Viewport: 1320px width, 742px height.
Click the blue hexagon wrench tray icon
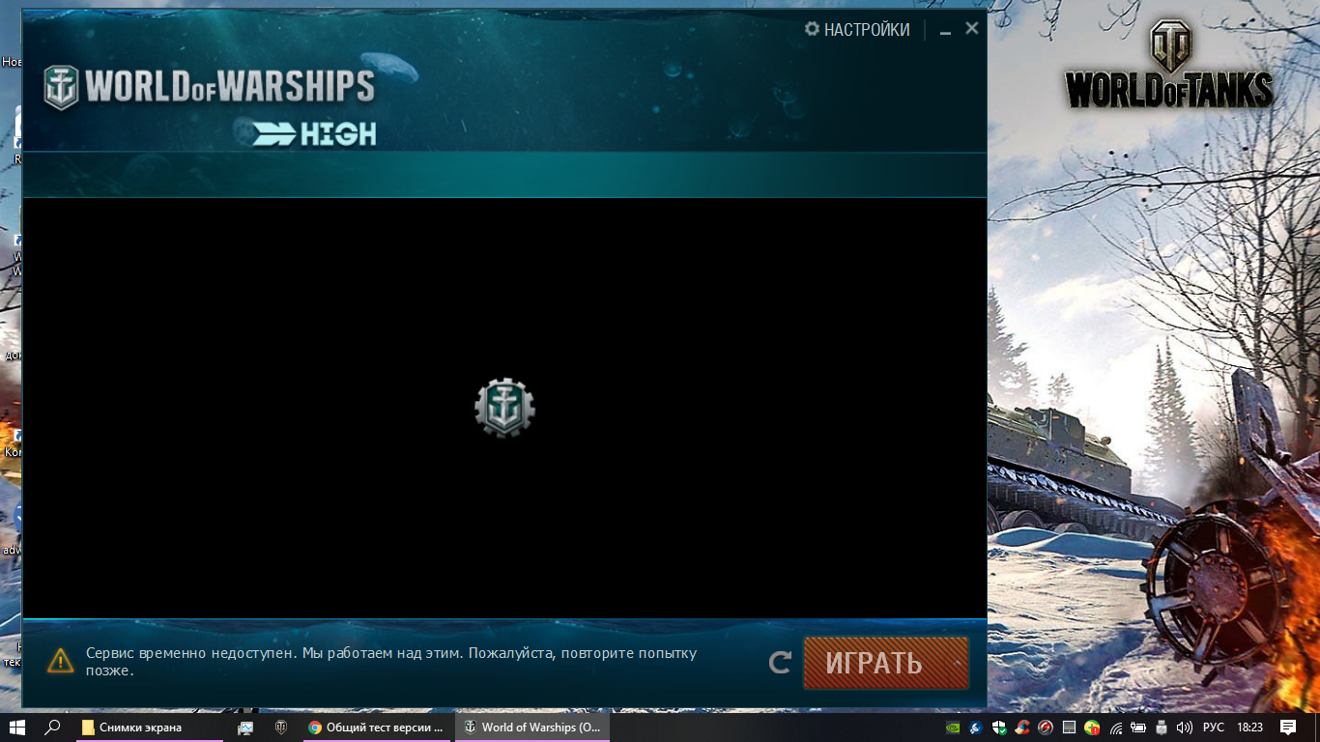[976, 728]
